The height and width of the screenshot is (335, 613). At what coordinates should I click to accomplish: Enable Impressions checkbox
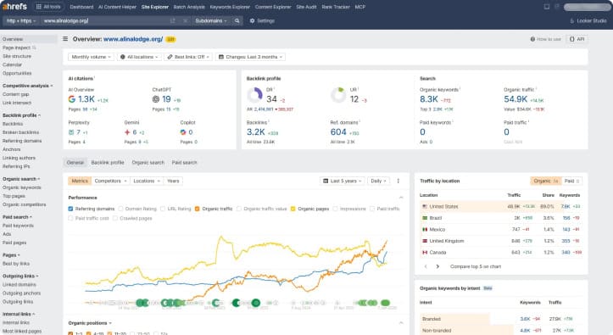[335, 209]
